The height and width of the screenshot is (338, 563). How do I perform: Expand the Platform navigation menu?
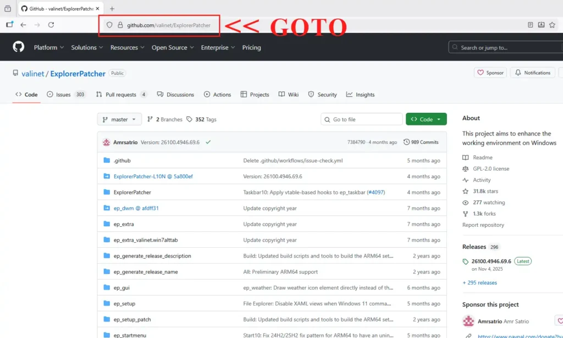point(48,47)
